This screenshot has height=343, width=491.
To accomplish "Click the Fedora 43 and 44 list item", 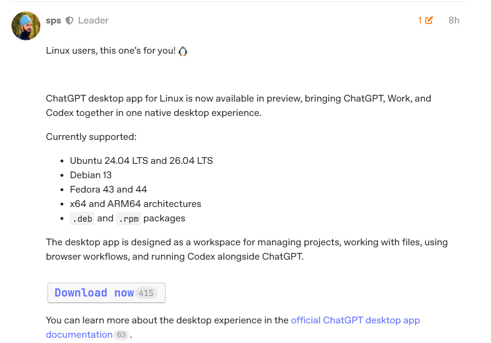I will 108,190.
